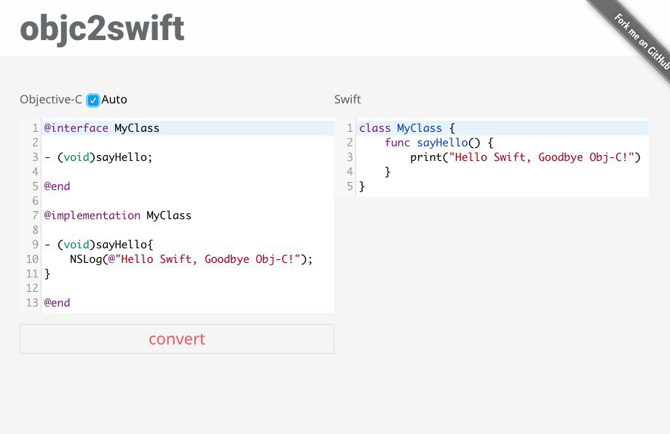Click line number 13 in Objective-C gutter
Viewport: 670px width, 434px height.
[32, 303]
